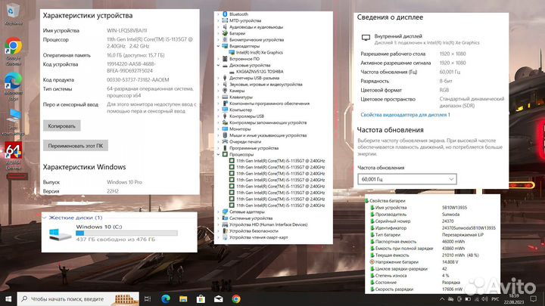
Task: Click the Очереди печати printer icon
Action: [225, 141]
